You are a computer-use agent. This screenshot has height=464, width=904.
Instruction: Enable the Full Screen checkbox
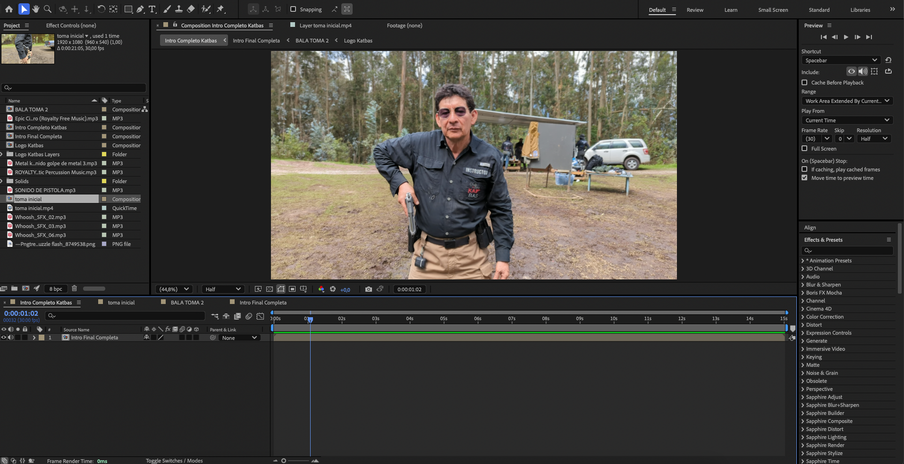coord(804,149)
